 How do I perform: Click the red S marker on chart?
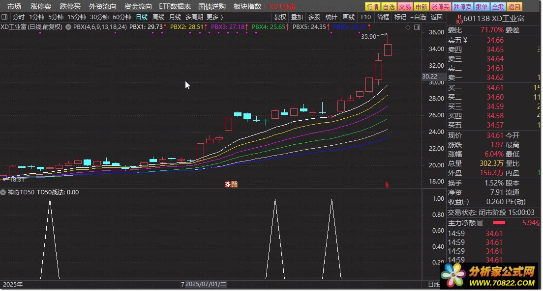pos(387,185)
